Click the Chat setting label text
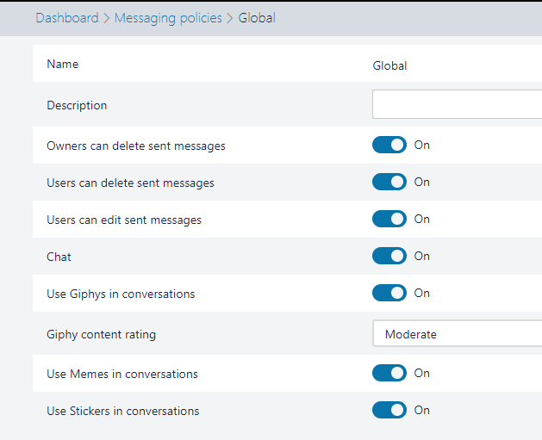This screenshot has height=440, width=542. point(59,257)
